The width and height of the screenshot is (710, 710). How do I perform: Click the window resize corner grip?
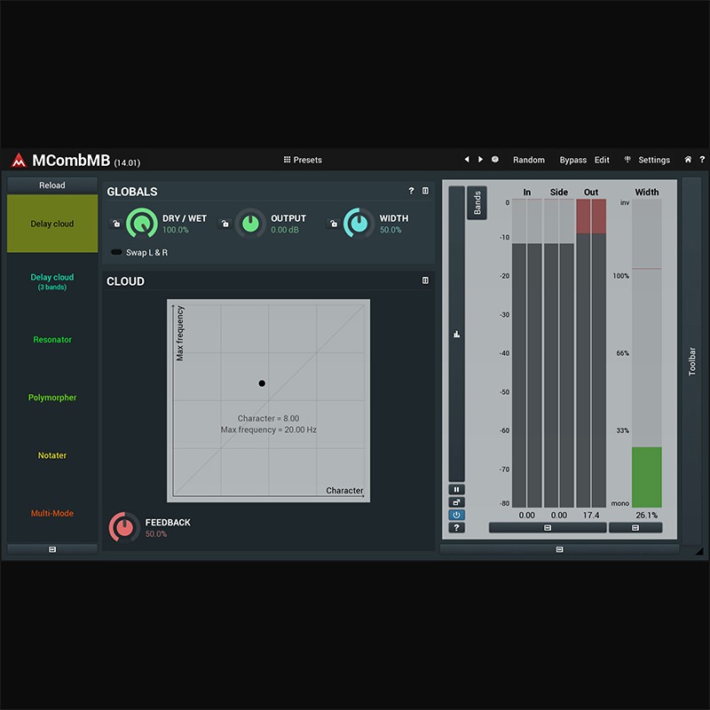tap(699, 551)
